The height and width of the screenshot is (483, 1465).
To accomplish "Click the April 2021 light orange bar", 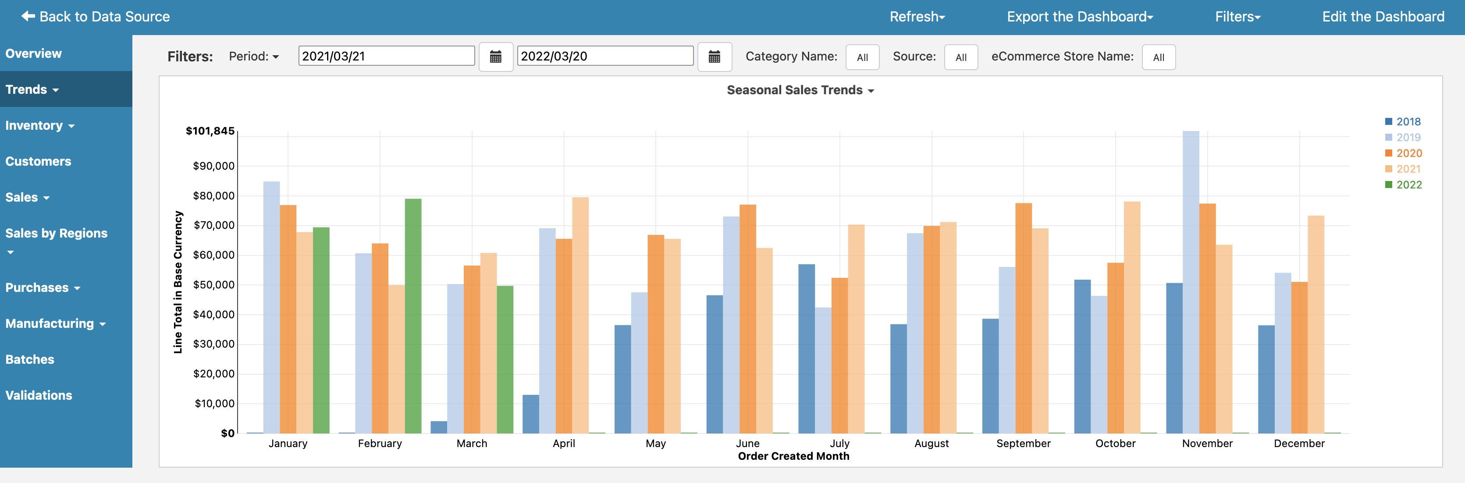I will pyautogui.click(x=580, y=315).
